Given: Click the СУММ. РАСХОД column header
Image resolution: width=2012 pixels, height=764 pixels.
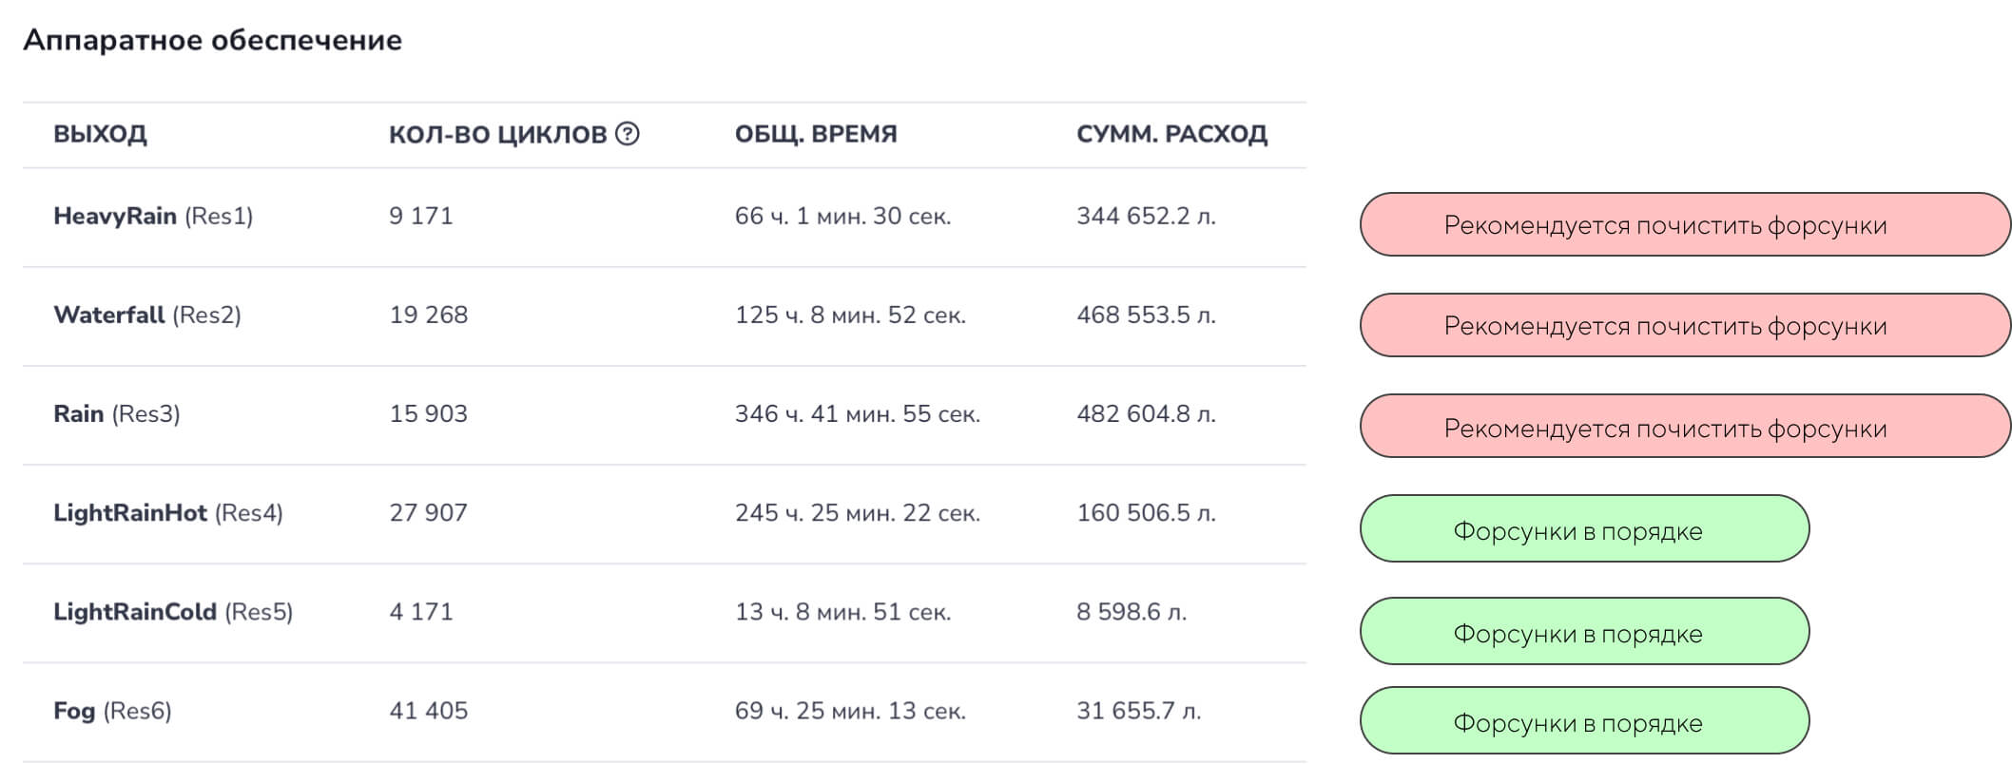Looking at the screenshot, I should click(1171, 134).
